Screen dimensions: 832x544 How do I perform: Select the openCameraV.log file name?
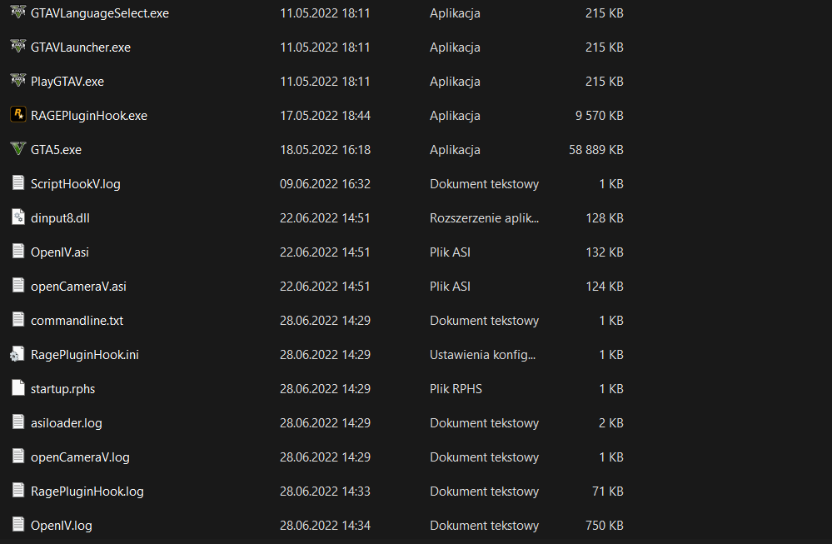tap(80, 457)
